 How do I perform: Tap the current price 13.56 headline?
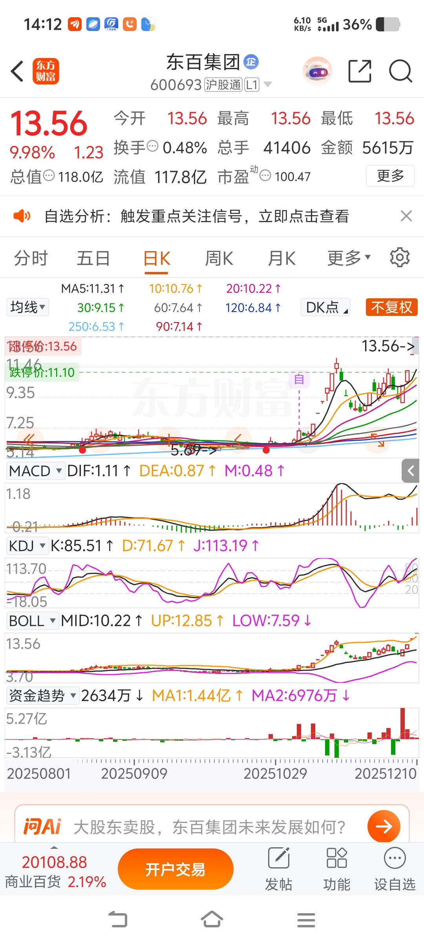coord(49,123)
